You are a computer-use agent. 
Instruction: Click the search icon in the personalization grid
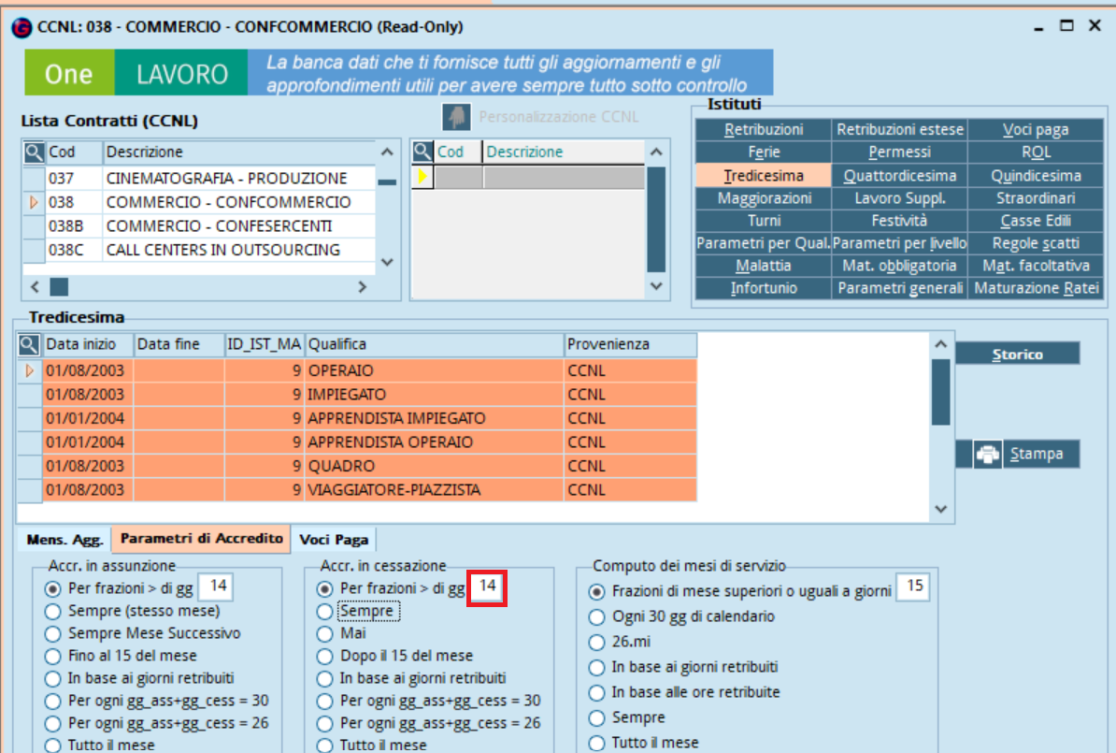click(422, 152)
